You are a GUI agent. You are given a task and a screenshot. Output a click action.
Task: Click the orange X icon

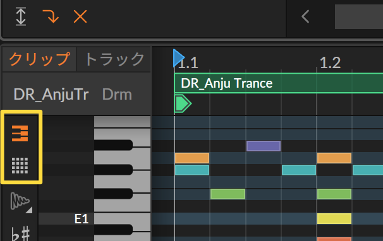[x=80, y=16]
